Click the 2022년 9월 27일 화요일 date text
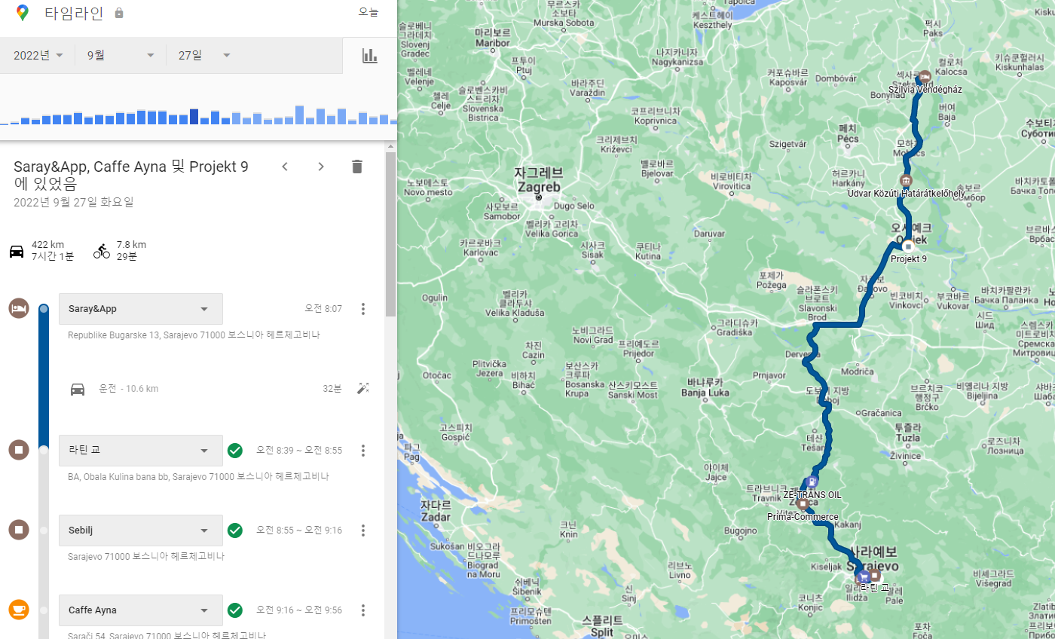Screen dimensions: 1055x639 [74, 202]
